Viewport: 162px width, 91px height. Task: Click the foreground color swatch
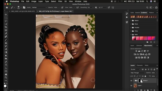5,86
